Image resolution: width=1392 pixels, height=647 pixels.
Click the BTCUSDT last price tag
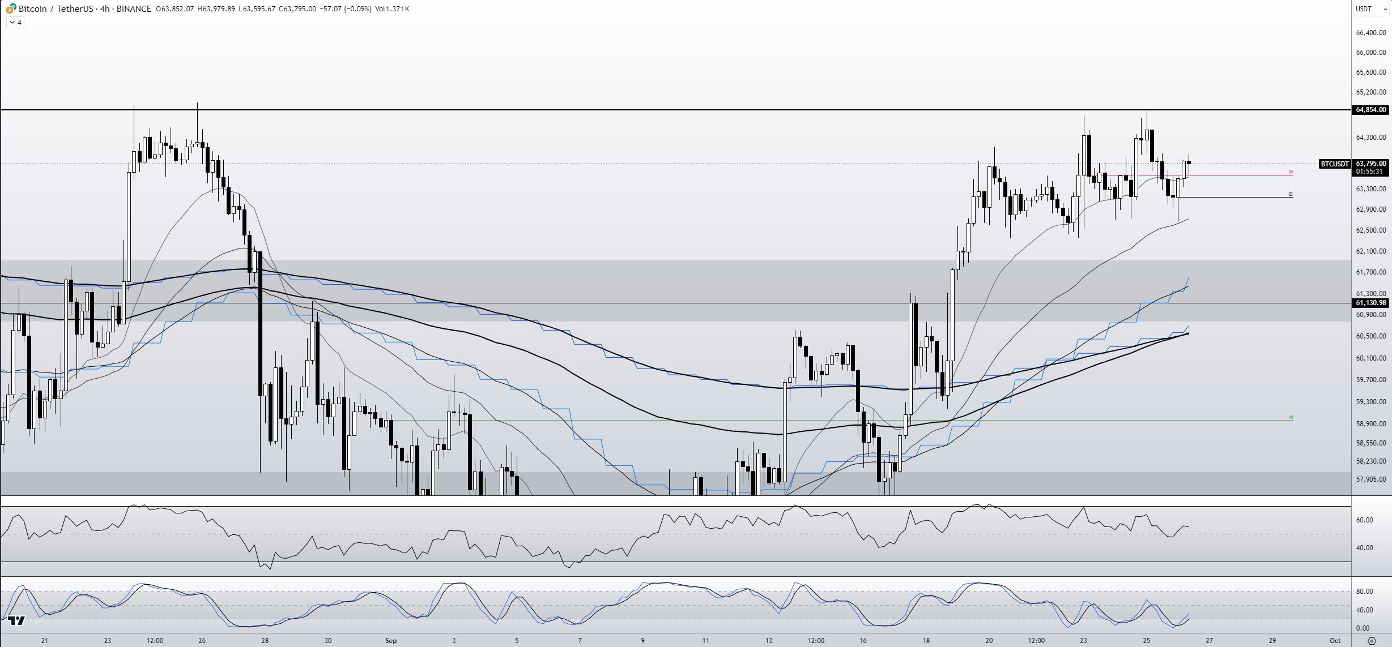[1335, 164]
